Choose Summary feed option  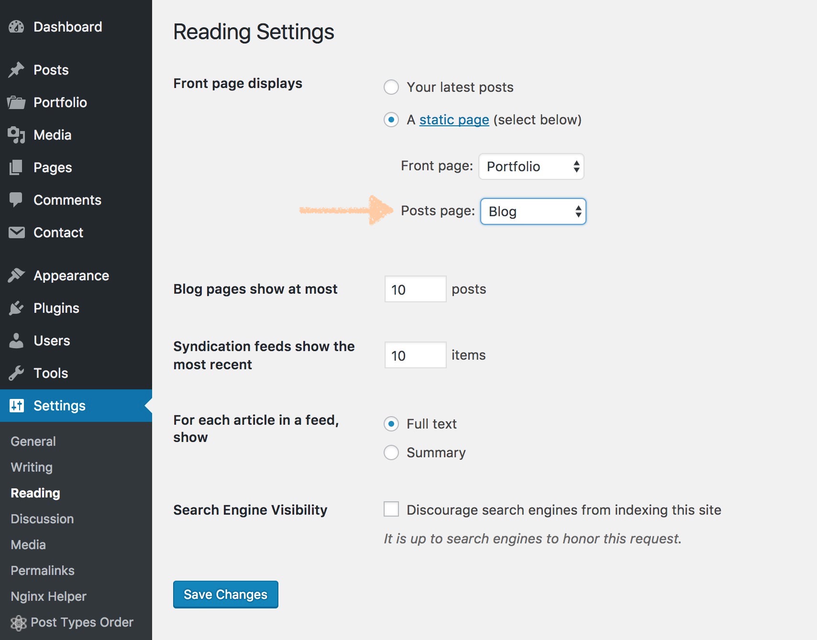[391, 452]
